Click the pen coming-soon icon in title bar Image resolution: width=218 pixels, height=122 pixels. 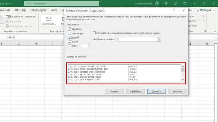click(176, 3)
